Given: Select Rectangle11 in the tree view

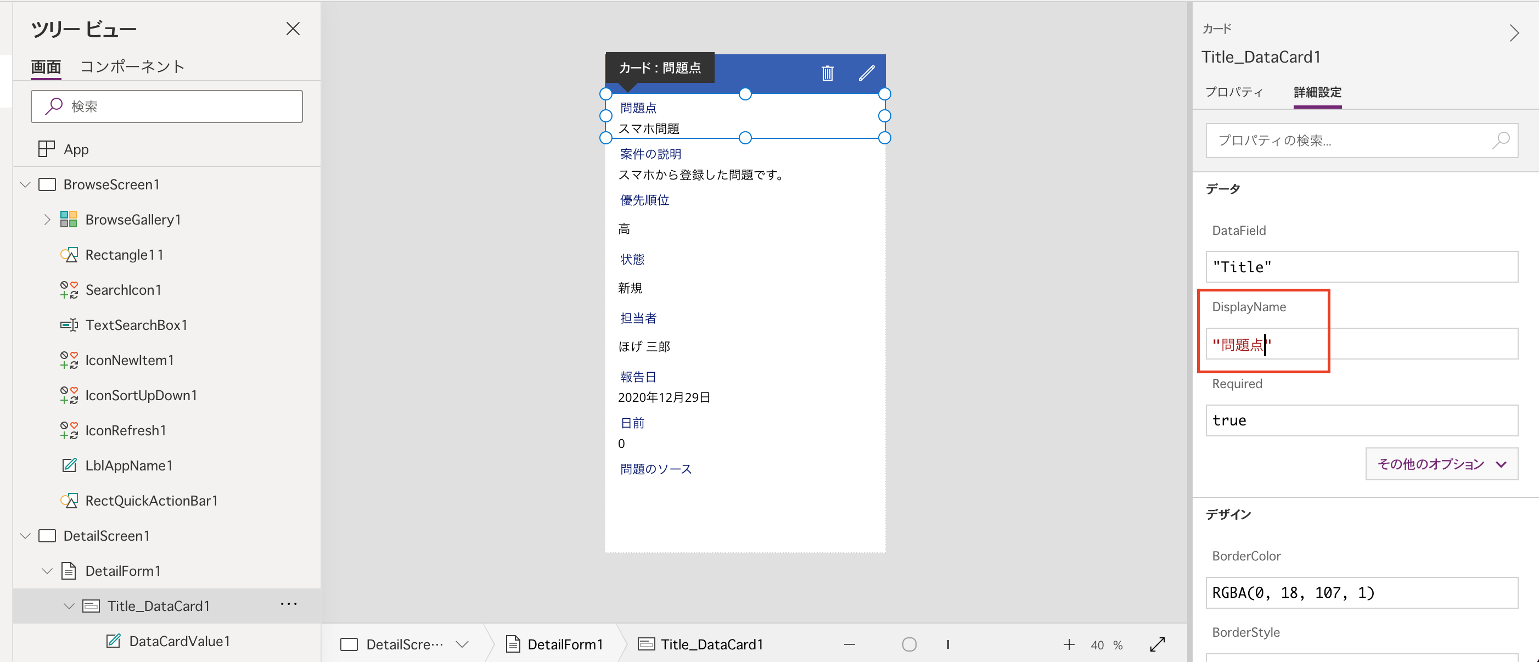Looking at the screenshot, I should coord(124,254).
